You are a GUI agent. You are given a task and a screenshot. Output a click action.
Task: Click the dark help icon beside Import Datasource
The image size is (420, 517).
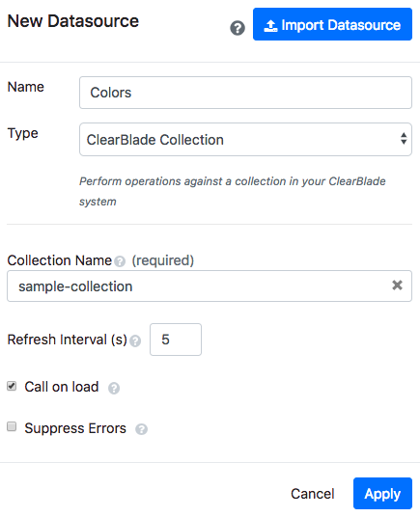(x=238, y=28)
